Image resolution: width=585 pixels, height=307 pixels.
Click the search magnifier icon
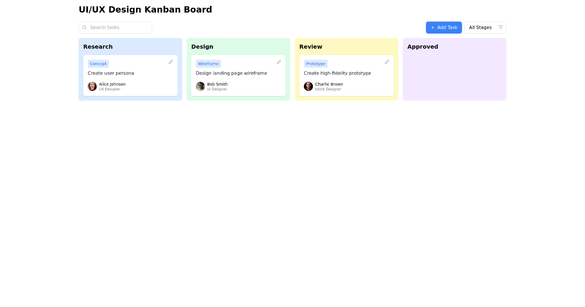(x=85, y=27)
